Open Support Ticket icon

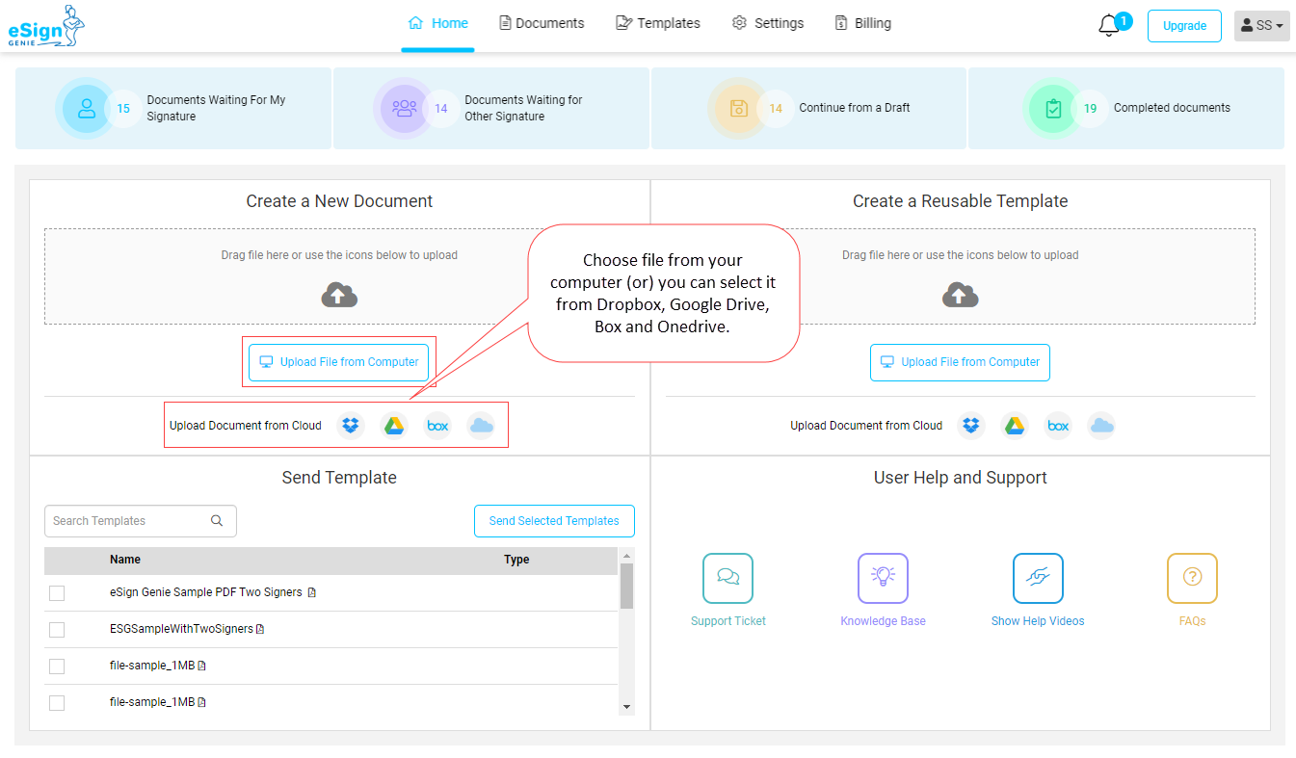click(x=727, y=578)
